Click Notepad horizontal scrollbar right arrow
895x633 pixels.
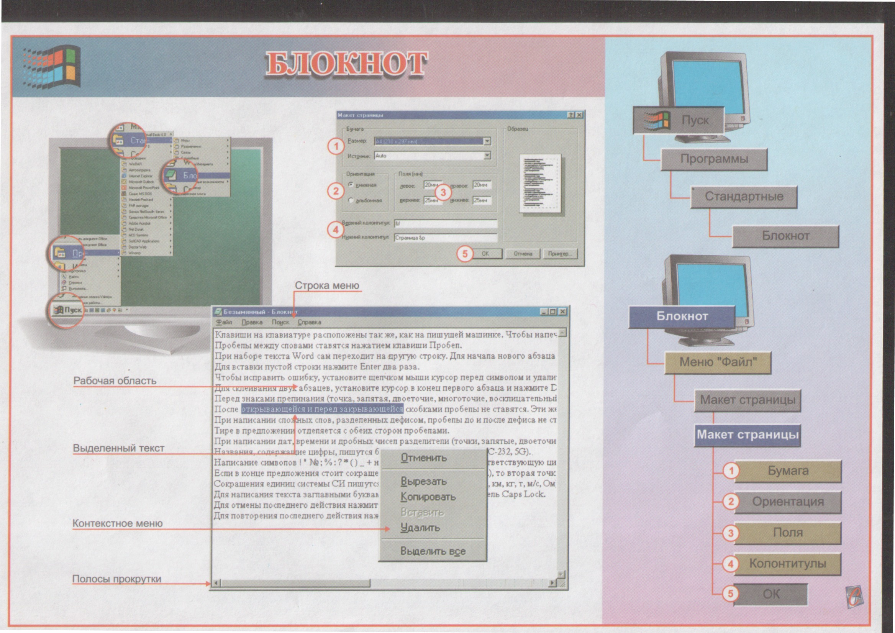click(552, 583)
